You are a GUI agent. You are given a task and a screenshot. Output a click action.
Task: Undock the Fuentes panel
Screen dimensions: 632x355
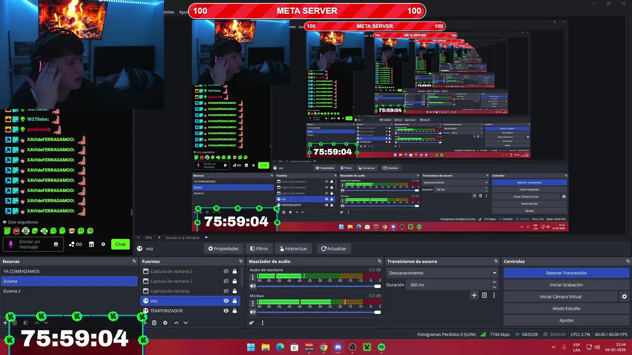coord(241,261)
